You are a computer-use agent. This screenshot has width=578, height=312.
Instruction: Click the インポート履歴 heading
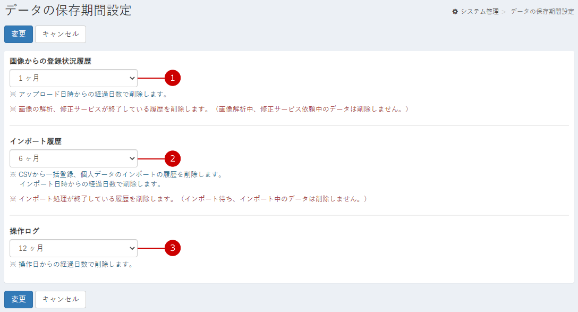click(x=36, y=141)
